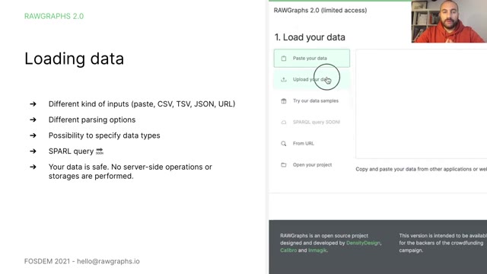Choose the 'From URL' loading option
Image resolution: width=487 pixels, height=274 pixels.
tap(311, 144)
